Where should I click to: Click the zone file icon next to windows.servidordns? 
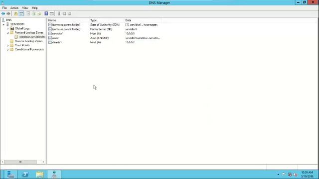16,37
